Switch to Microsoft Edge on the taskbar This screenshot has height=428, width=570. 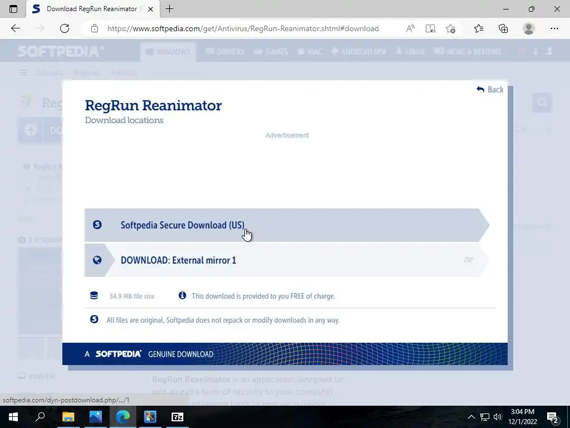123,417
